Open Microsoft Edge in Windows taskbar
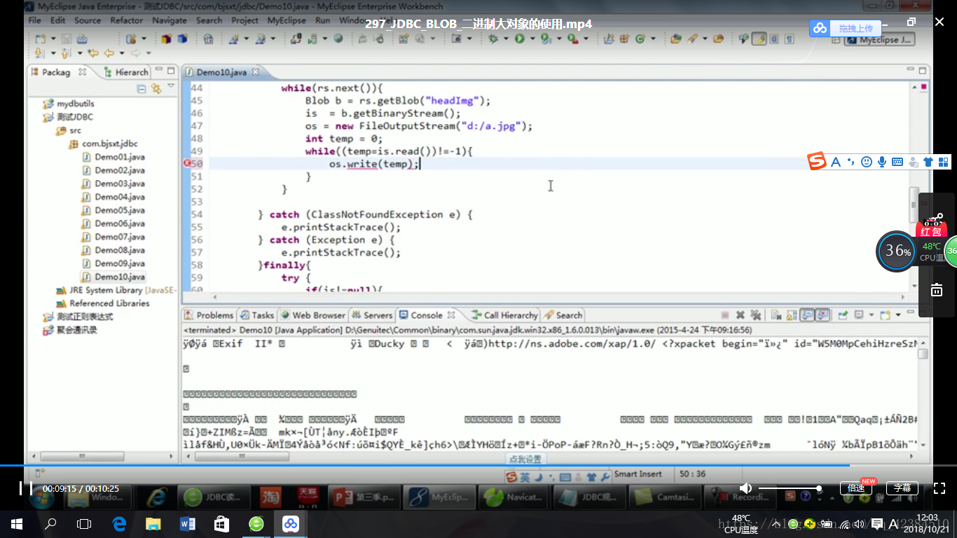Image resolution: width=957 pixels, height=538 pixels. [x=119, y=523]
